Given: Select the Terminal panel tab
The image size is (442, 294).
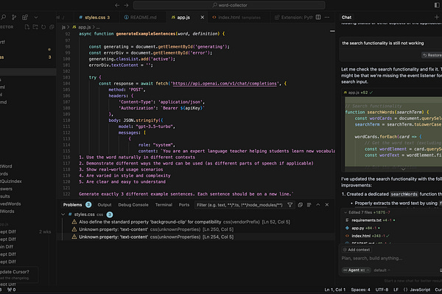Looking at the screenshot, I should (164, 205).
